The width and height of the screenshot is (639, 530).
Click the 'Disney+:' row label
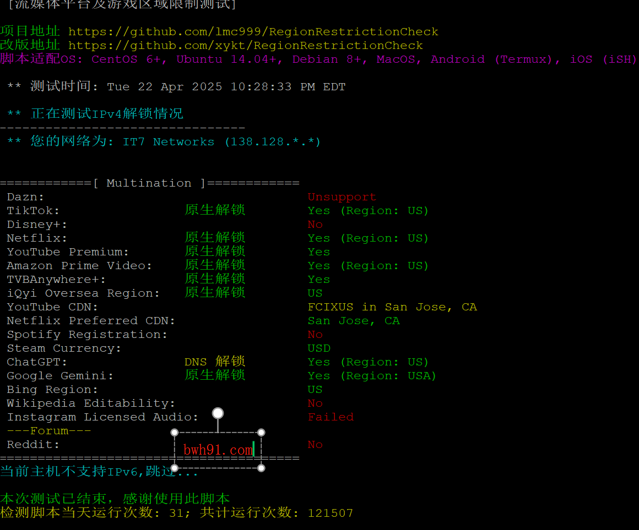[x=37, y=225]
